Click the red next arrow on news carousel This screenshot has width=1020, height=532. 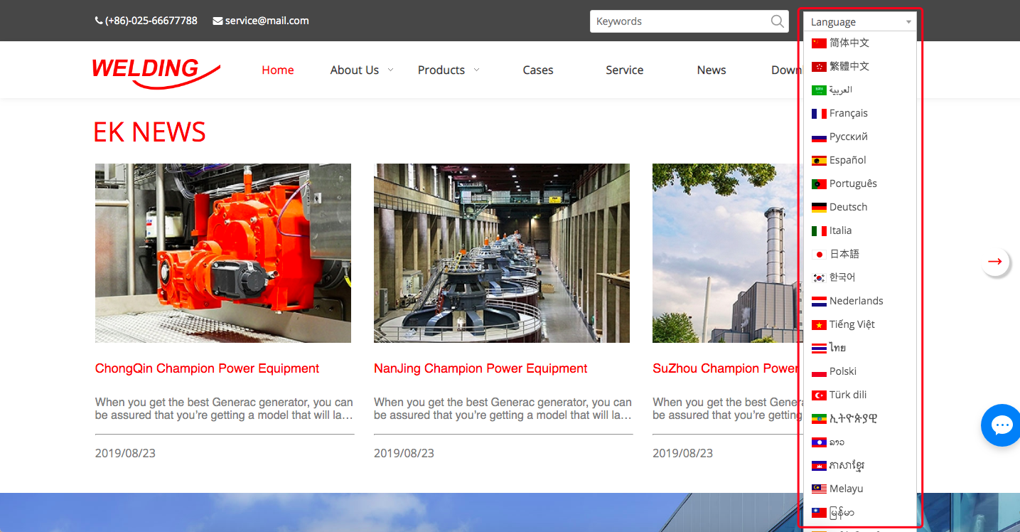point(994,262)
